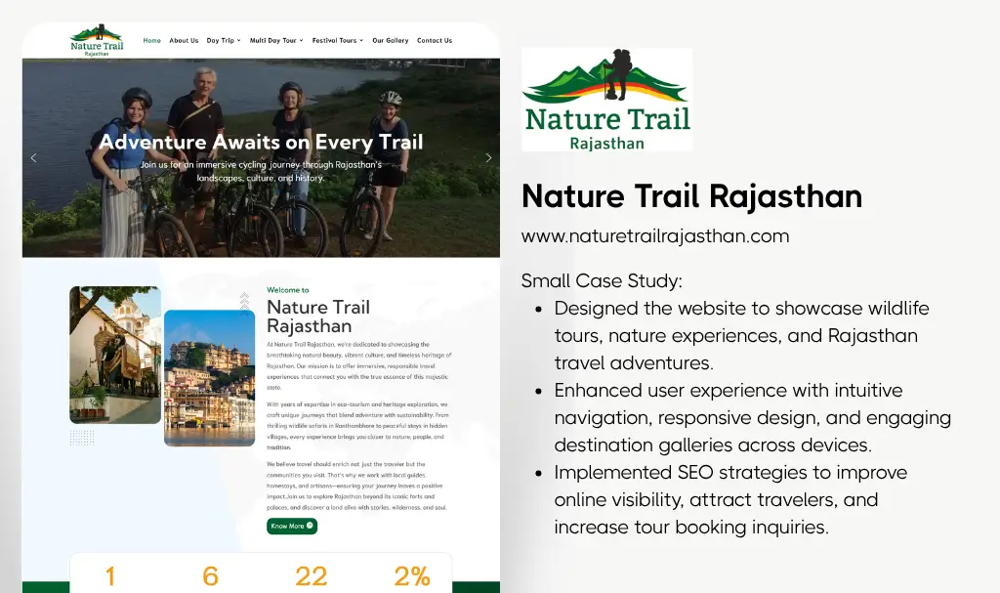The width and height of the screenshot is (1000, 593).
Task: Open the Home menu item
Action: (151, 40)
